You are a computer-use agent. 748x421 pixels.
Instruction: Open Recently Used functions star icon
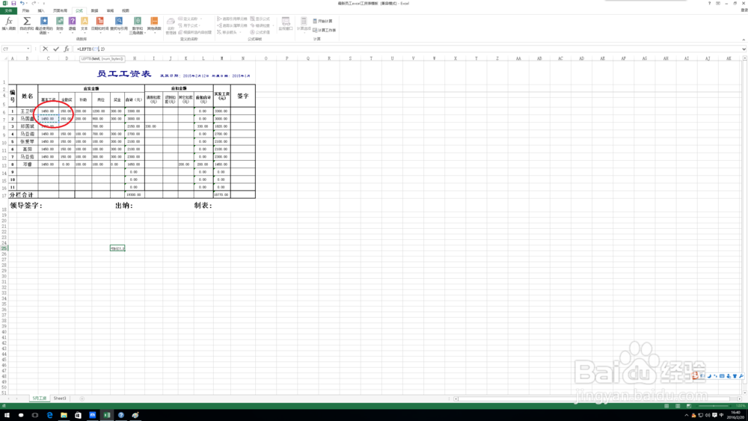(44, 25)
